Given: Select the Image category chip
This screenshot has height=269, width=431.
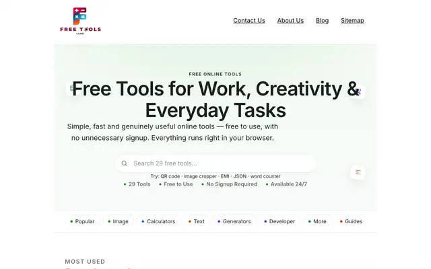Looking at the screenshot, I should click(118, 221).
